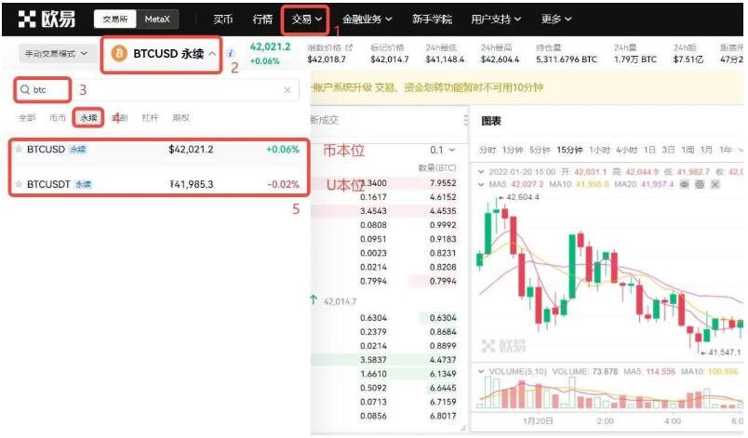Click the 24h最高 $42,604.4 value
This screenshot has height=438, width=748.
(x=500, y=60)
